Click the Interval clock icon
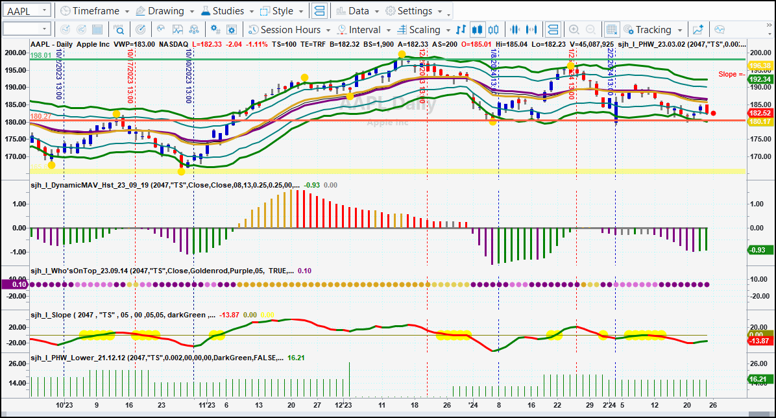The width and height of the screenshot is (776, 418). pyautogui.click(x=341, y=30)
